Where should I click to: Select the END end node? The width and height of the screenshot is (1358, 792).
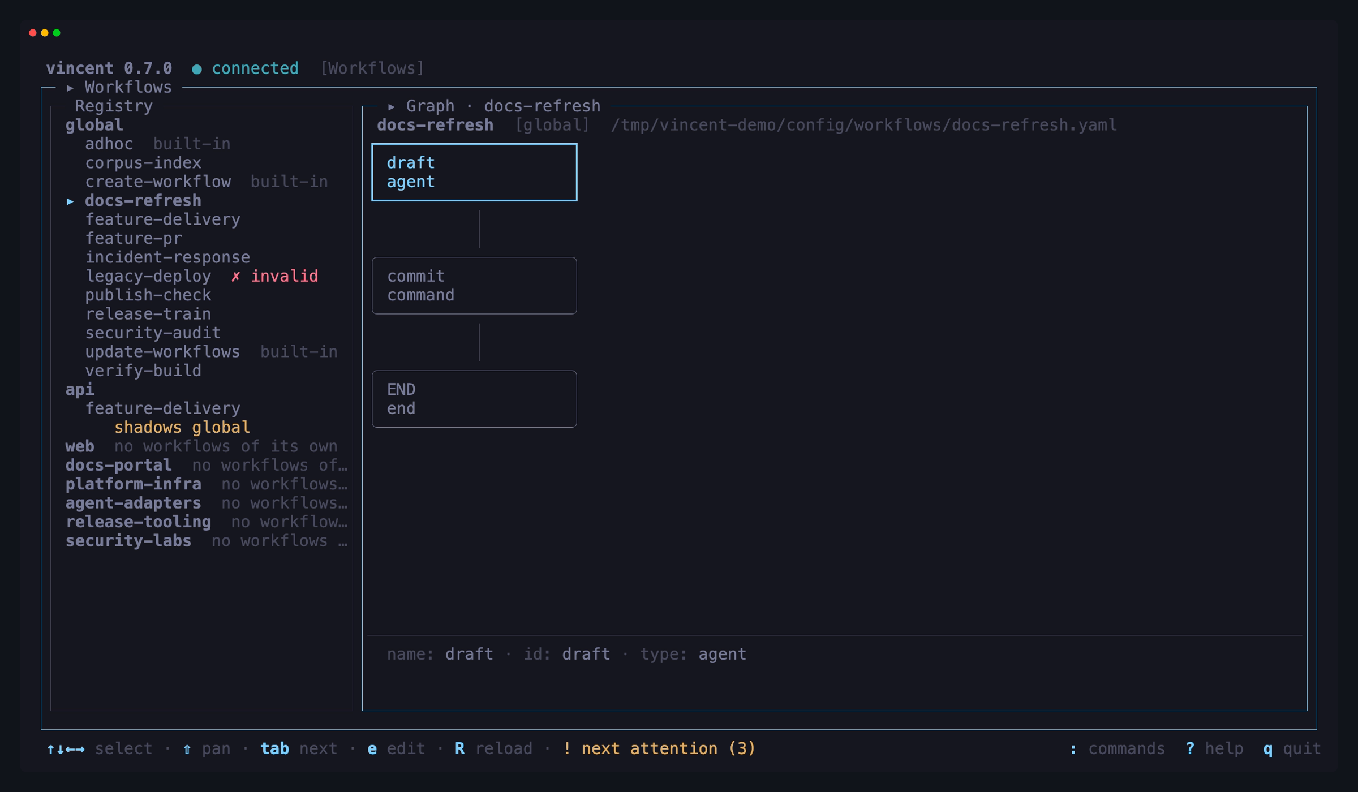point(474,399)
